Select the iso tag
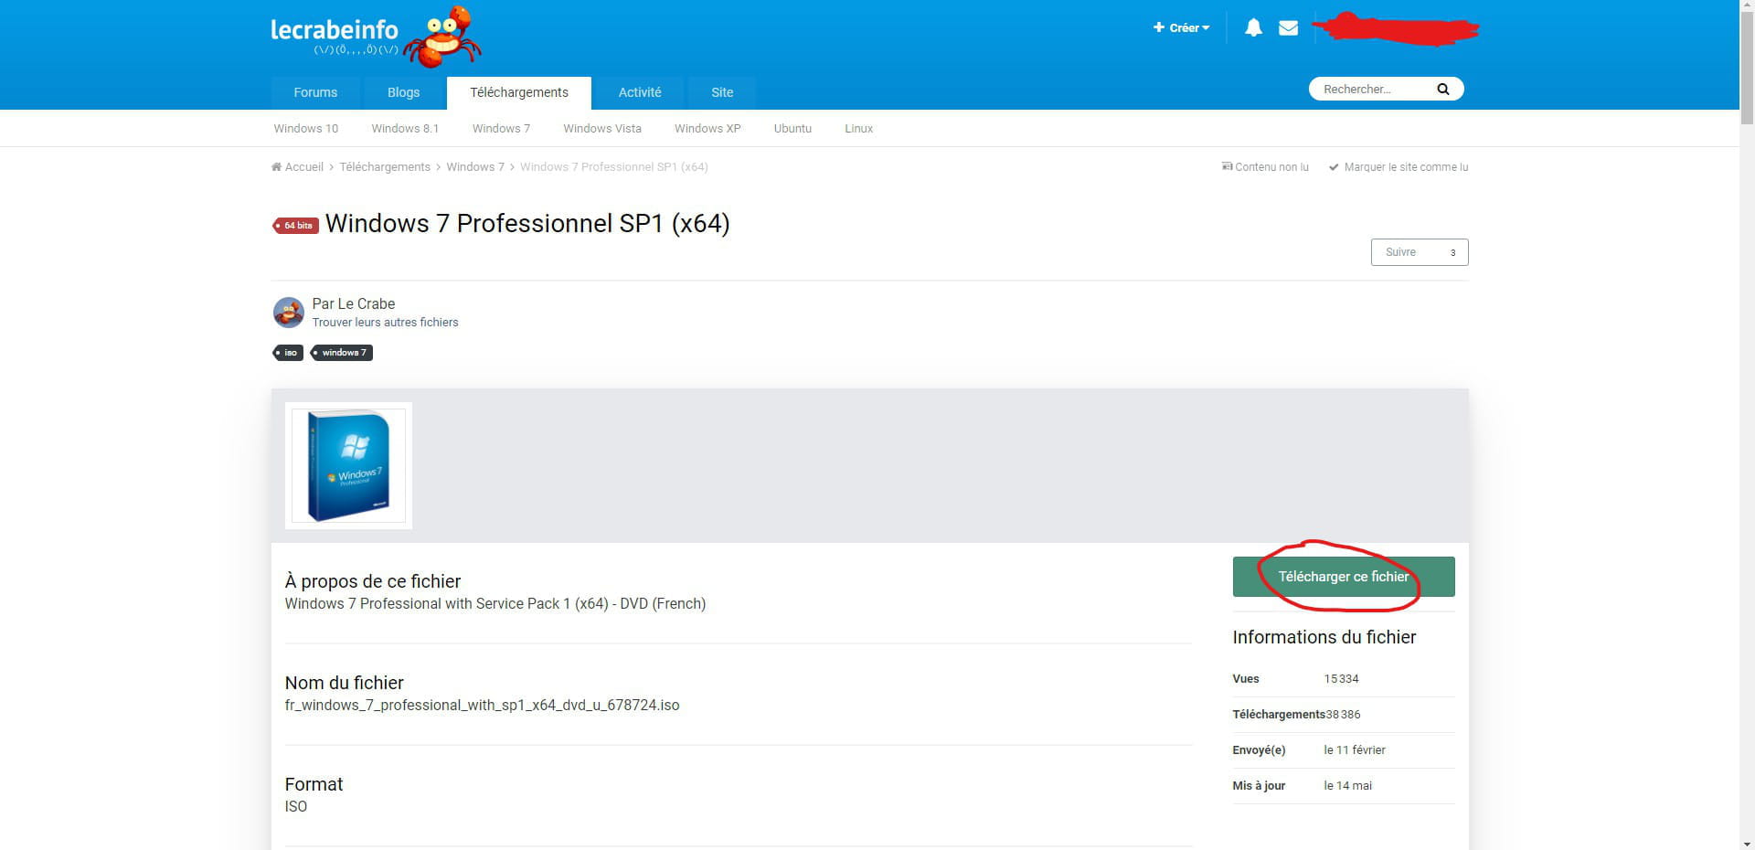 point(289,353)
